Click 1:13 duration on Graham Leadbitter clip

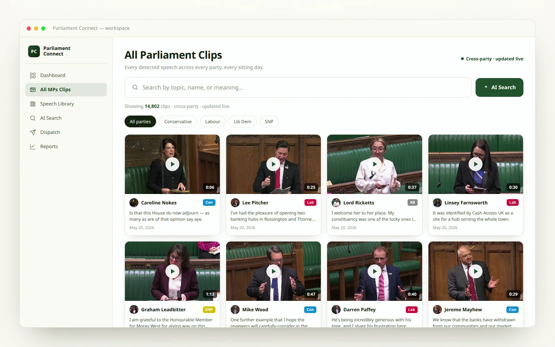click(210, 294)
